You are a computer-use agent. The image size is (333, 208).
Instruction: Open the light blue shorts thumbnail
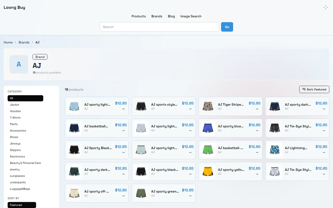(74, 106)
